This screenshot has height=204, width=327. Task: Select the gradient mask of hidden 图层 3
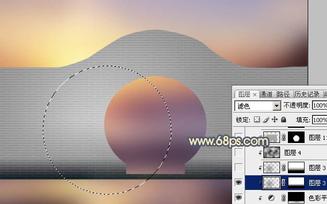296,167
